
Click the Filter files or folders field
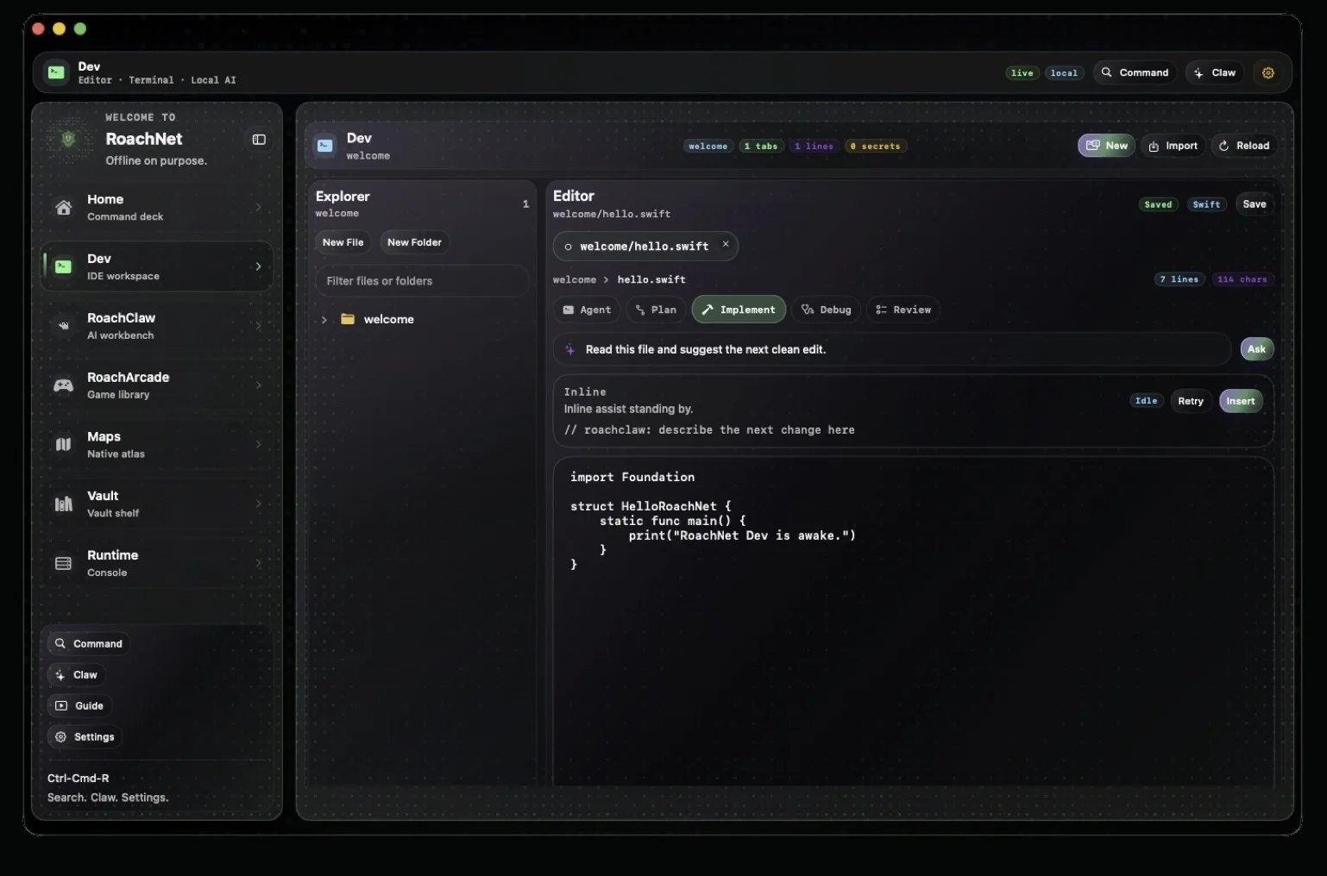(x=422, y=281)
